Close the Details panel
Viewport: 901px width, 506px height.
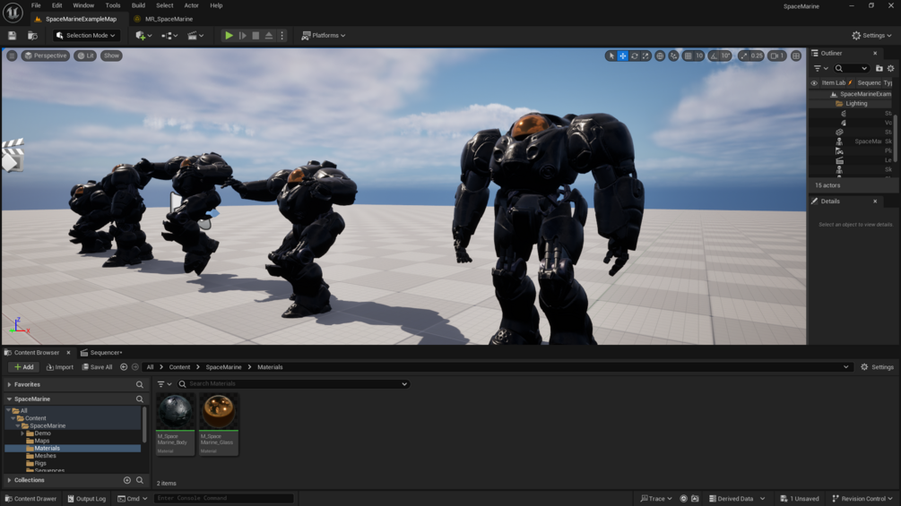[x=875, y=202]
